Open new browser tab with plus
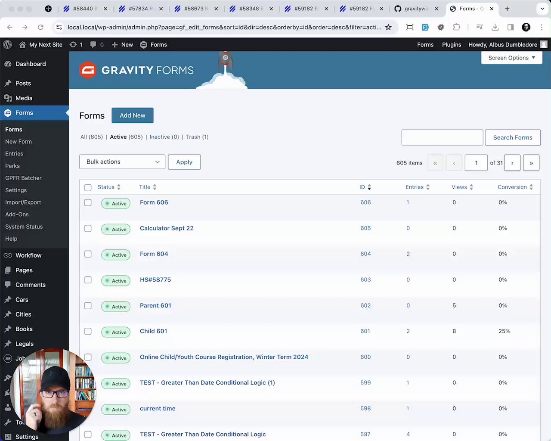The image size is (551, 441). tap(507, 9)
